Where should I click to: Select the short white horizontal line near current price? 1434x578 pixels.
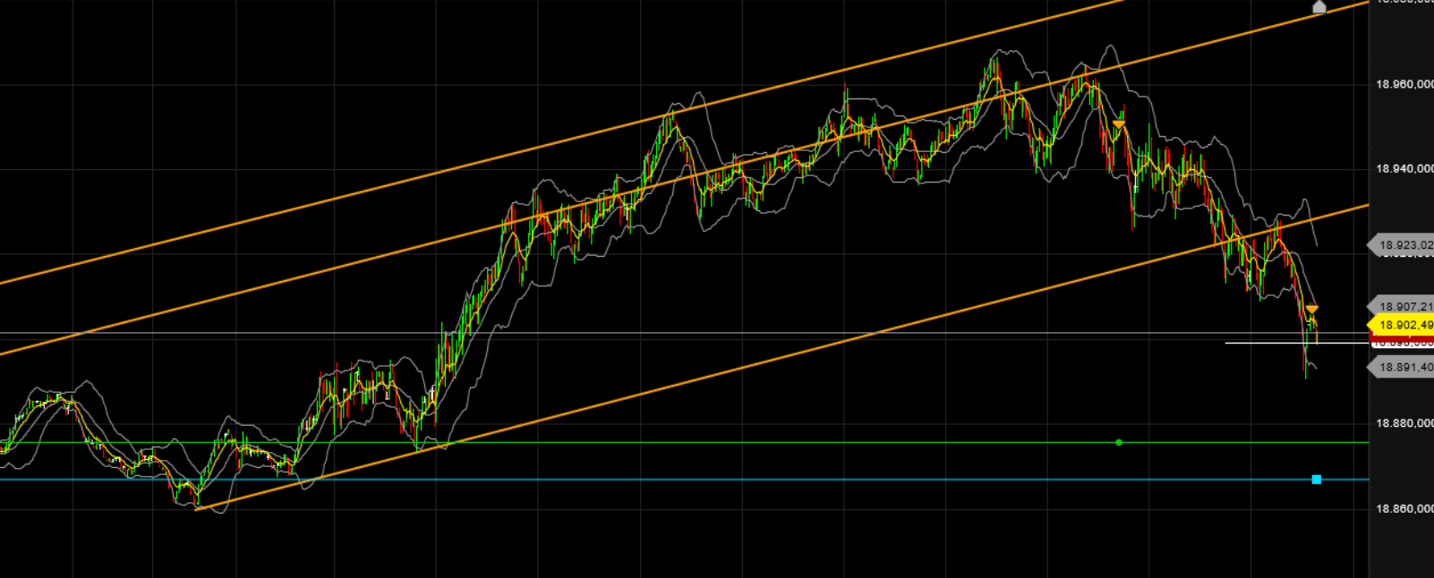coord(1297,343)
